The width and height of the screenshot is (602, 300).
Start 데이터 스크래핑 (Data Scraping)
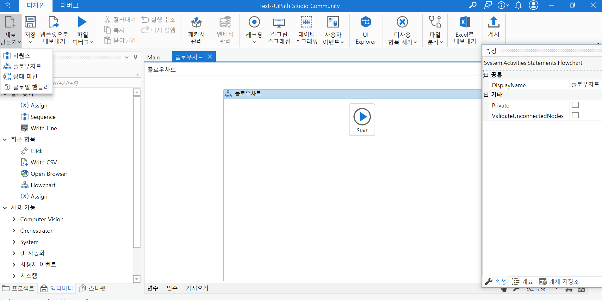click(307, 31)
